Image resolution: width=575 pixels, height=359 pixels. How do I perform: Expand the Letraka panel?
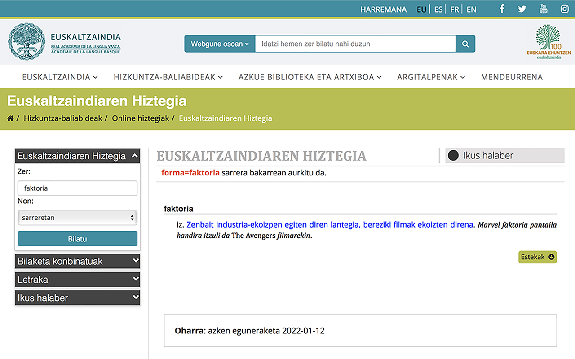pos(77,280)
